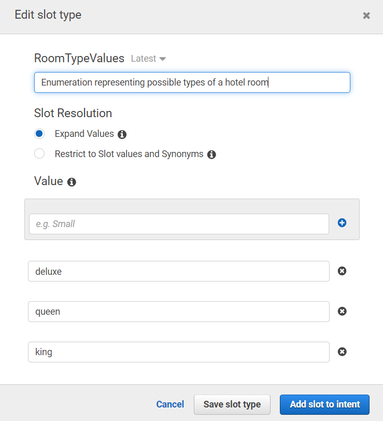
Task: Cancel editing the slot type
Action: [170, 404]
